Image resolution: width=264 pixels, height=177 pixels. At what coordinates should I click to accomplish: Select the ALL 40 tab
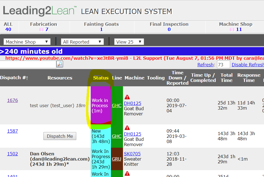8,27
